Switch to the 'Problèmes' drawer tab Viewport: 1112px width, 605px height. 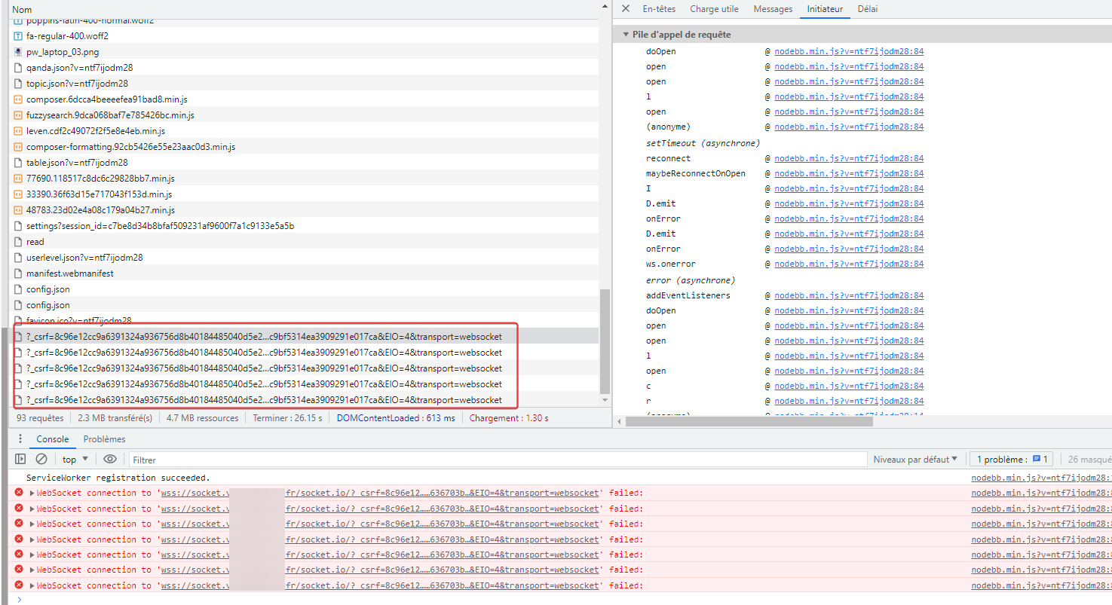click(x=104, y=439)
